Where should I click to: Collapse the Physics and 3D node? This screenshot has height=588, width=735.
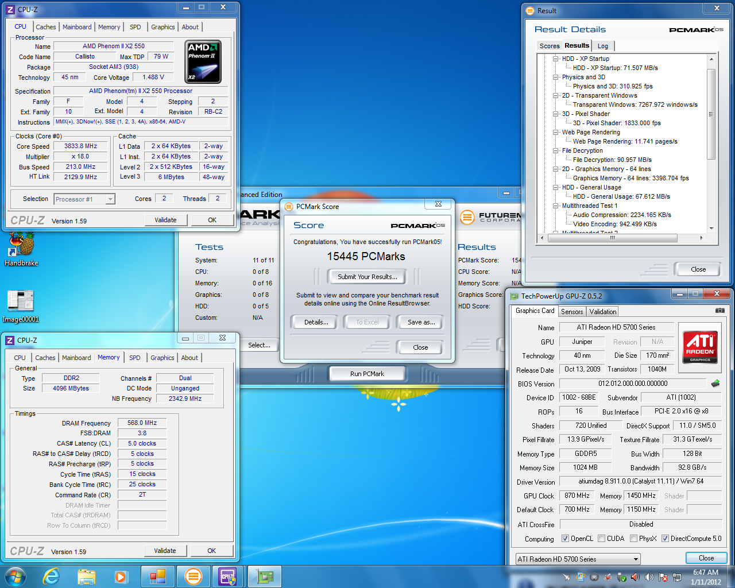[x=555, y=77]
